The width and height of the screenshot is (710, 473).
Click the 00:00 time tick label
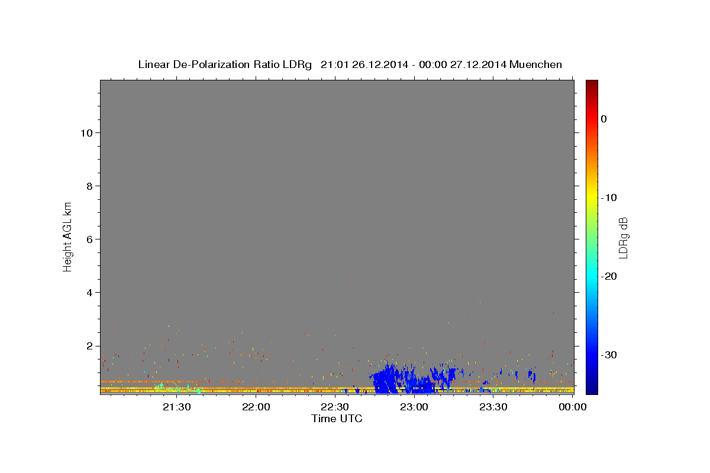tap(572, 407)
